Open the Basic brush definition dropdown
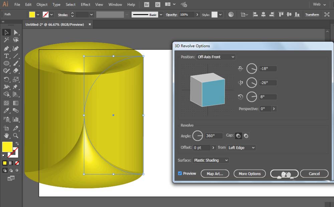 [161, 15]
